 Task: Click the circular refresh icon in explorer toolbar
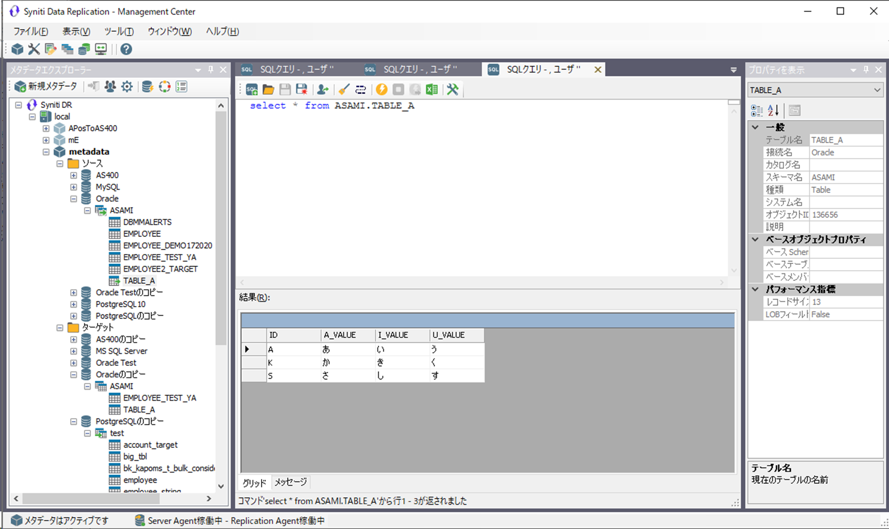click(165, 86)
